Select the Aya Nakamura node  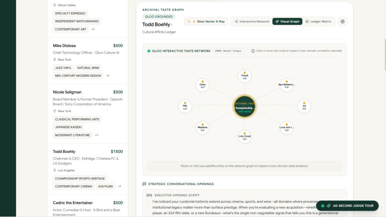point(286,85)
